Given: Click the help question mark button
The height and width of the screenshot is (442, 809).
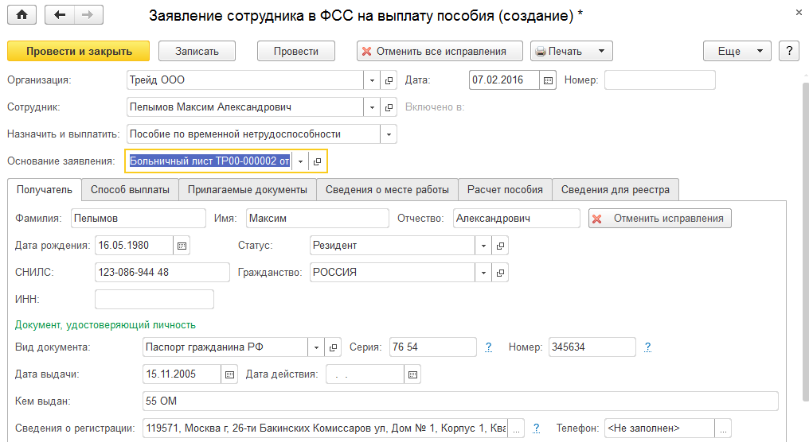Looking at the screenshot, I should click(788, 51).
